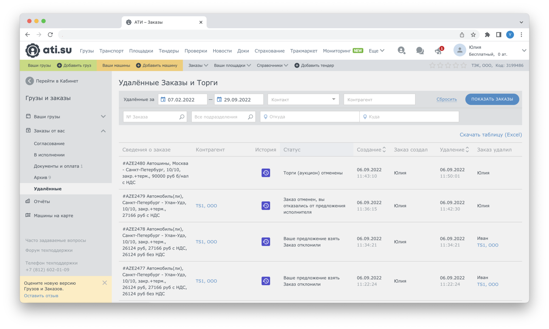The width and height of the screenshot is (549, 329).
Task: Click the ati.su logo
Action: point(49,50)
